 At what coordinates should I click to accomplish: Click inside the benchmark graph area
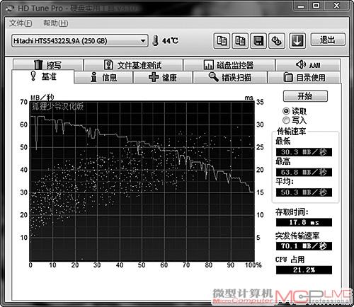[x=142, y=181]
